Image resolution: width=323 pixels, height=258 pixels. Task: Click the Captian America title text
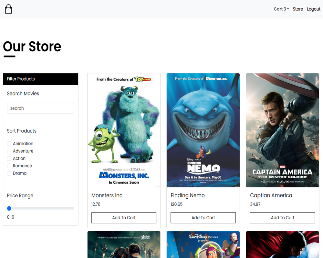click(x=271, y=195)
